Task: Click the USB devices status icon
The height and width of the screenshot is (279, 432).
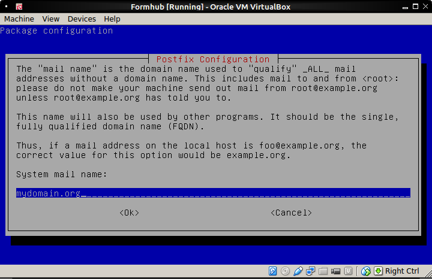Action: (298, 271)
